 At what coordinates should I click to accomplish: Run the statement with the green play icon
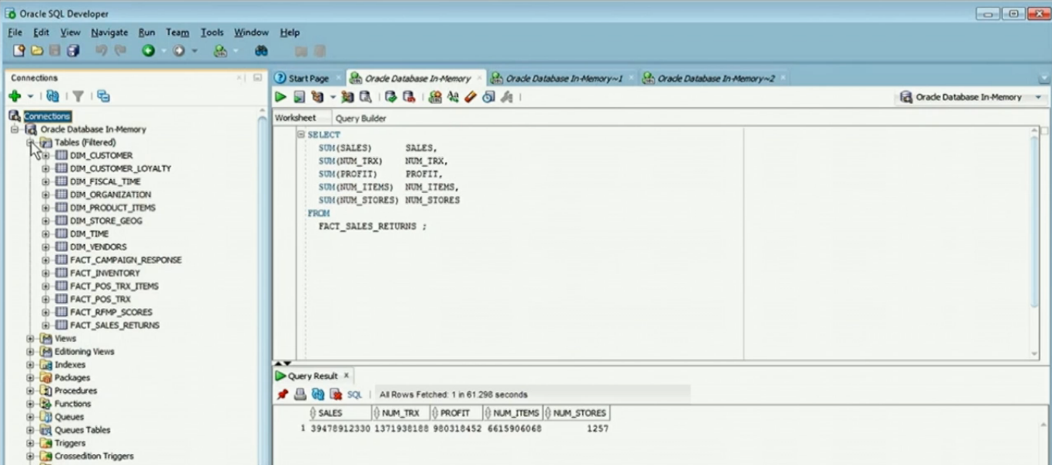point(281,97)
